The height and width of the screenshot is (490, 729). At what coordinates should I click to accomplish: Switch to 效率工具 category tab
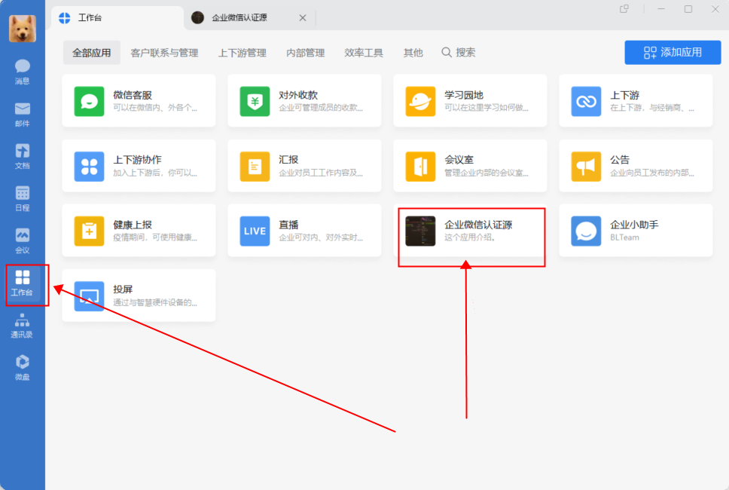[364, 53]
